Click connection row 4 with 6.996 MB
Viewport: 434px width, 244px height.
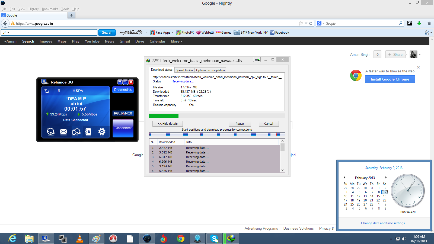(215, 162)
